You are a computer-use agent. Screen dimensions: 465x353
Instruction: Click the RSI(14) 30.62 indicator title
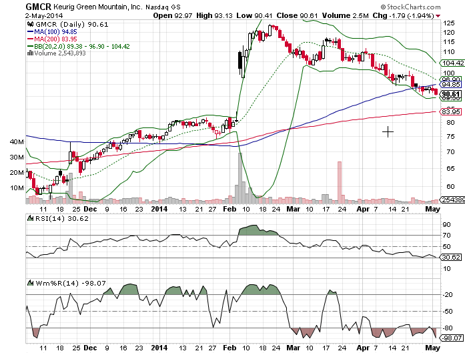61,219
